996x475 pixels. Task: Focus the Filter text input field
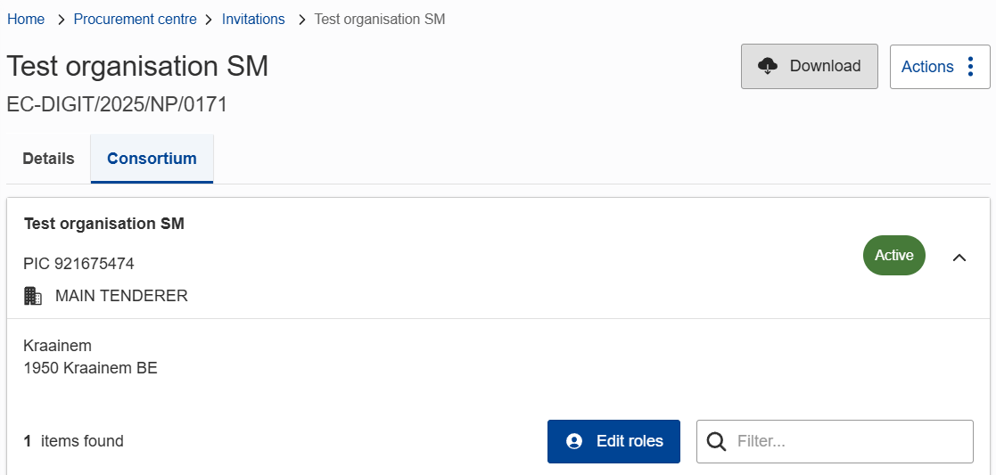[847, 441]
